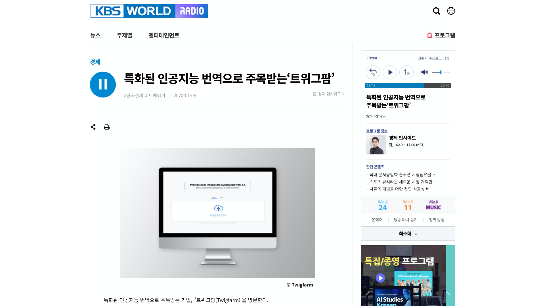Click the share icon
545x306 pixels.
[93, 127]
